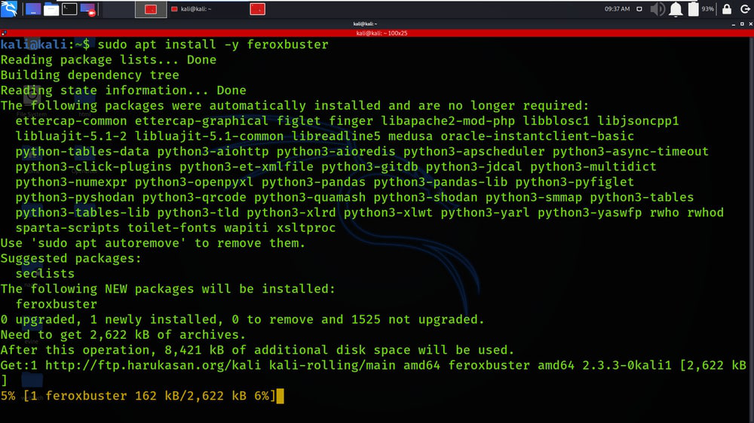This screenshot has height=423, width=754.
Task: Minimize the terminal window
Action: click(x=734, y=23)
